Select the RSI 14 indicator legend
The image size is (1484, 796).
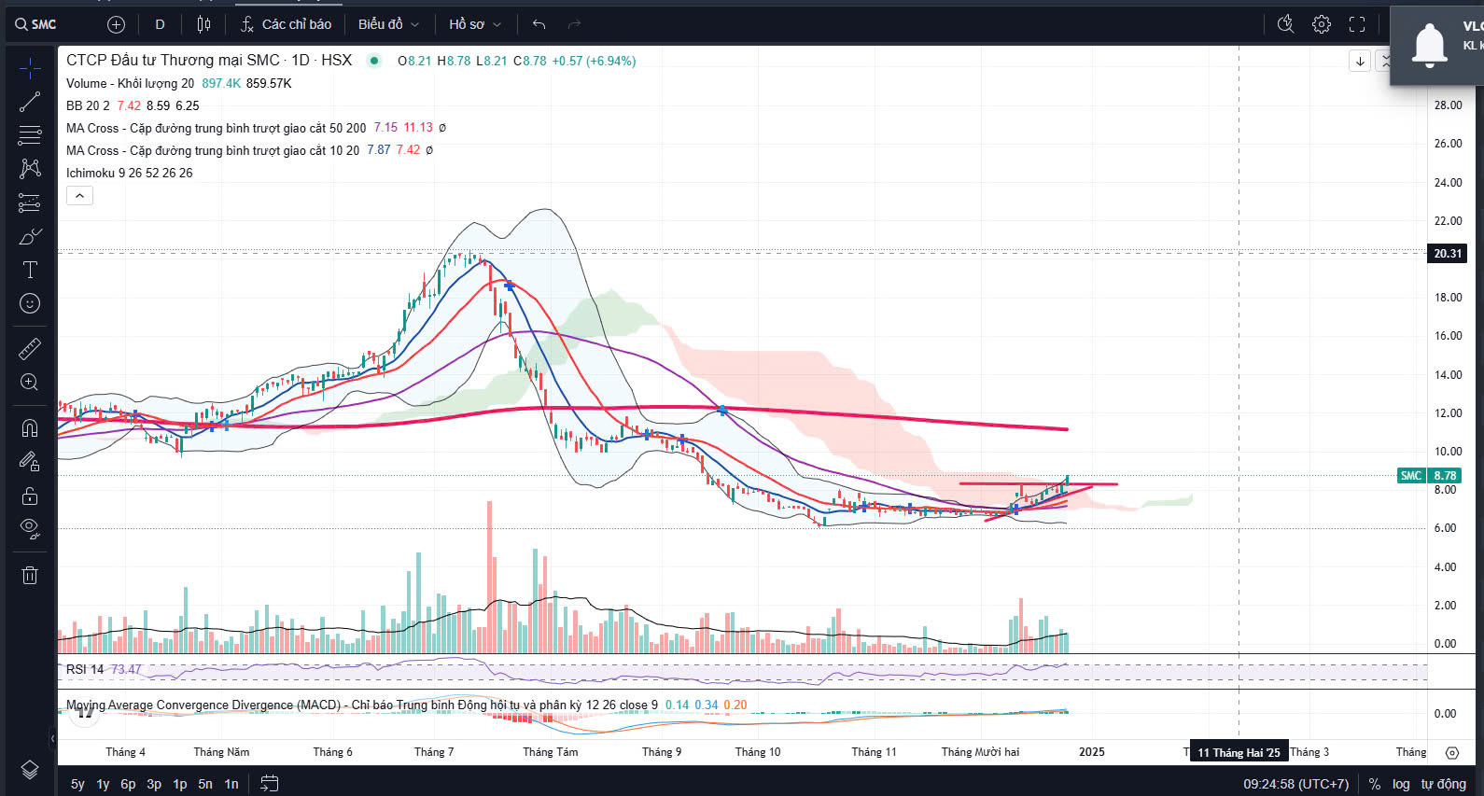coord(85,669)
